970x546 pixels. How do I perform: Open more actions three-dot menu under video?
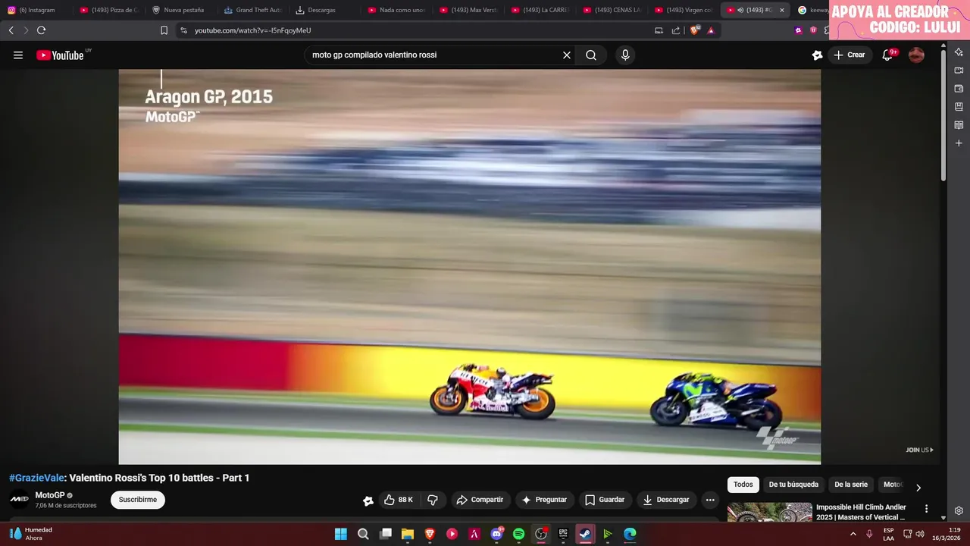point(709,500)
